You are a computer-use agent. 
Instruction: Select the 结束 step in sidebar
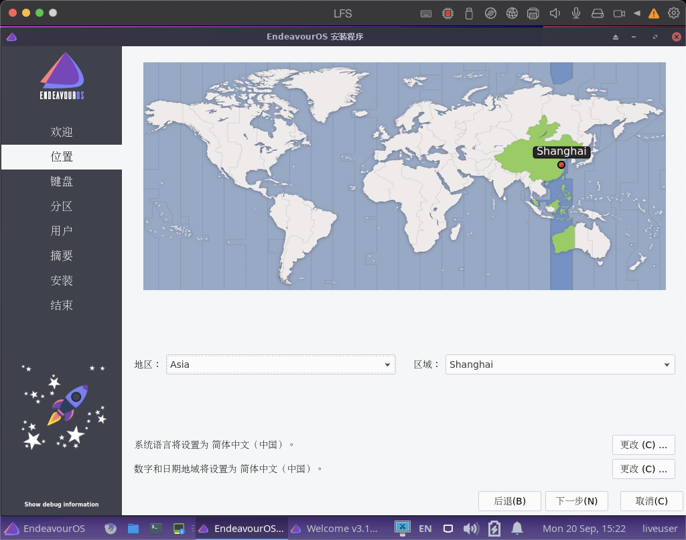(x=61, y=306)
